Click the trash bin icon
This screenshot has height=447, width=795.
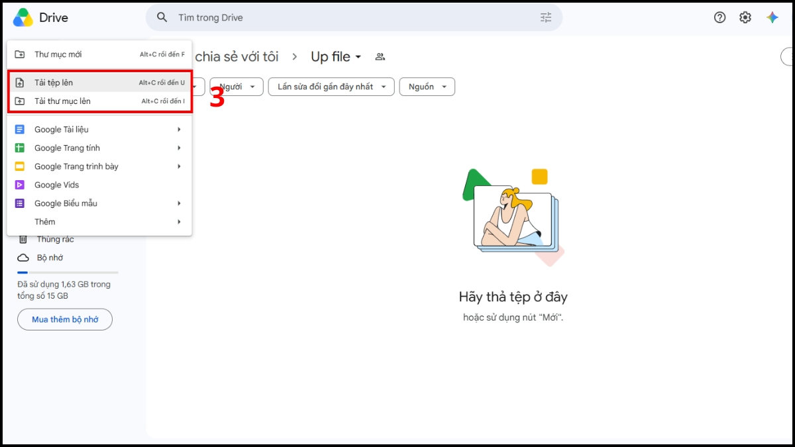pyautogui.click(x=23, y=239)
